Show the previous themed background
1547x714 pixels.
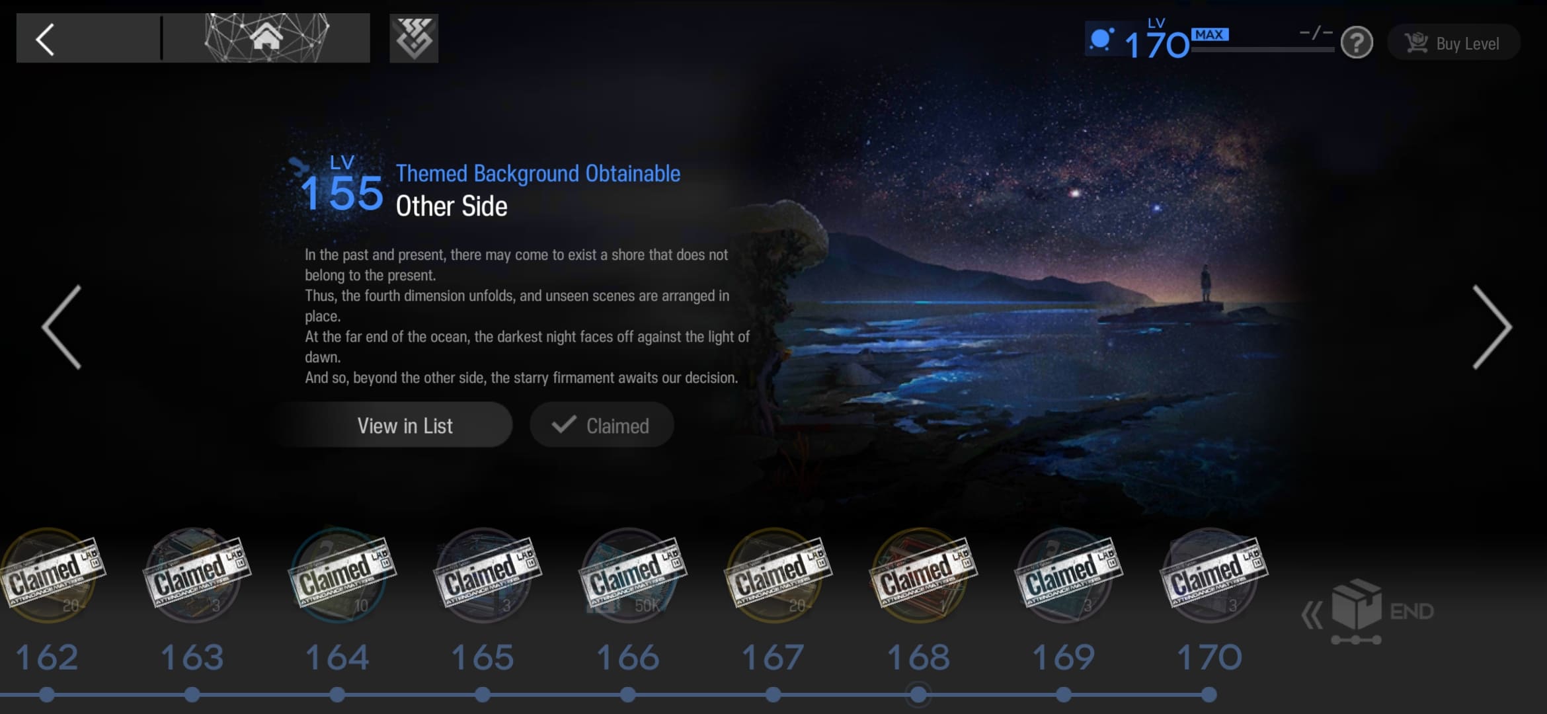(62, 327)
